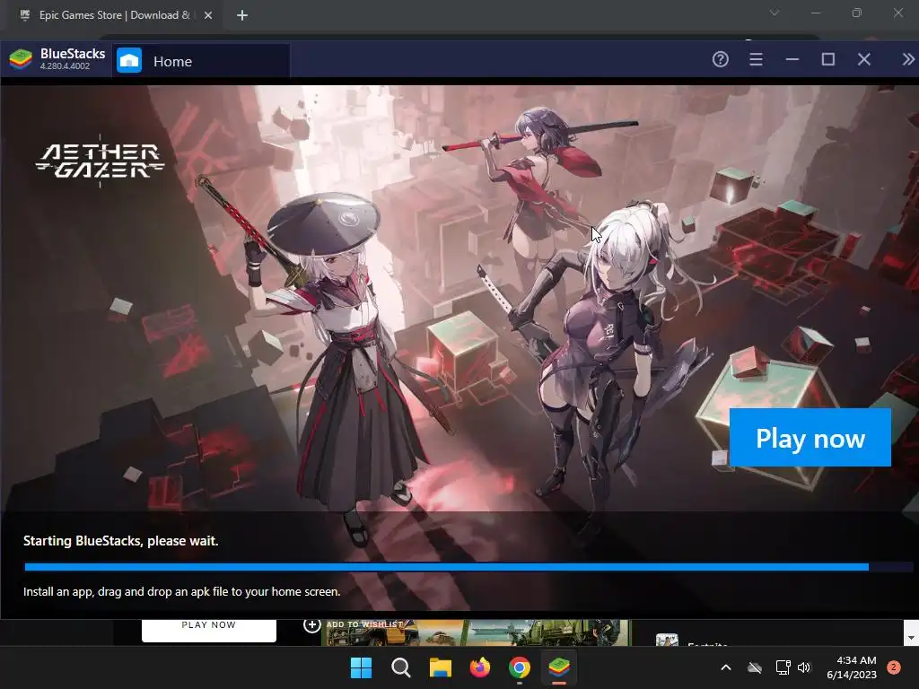Open the Home tab in BlueStacks

coord(201,61)
